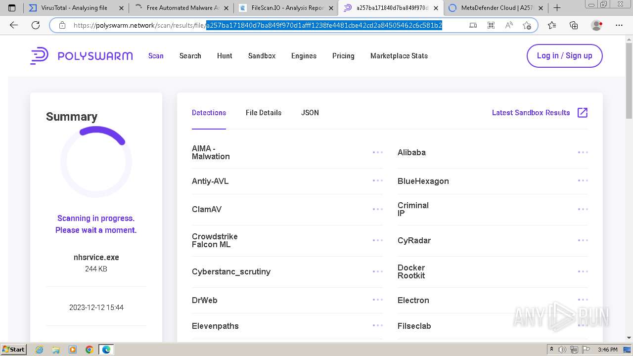Screen dimensions: 633x356
Task: Click the ClamAV engine name
Action: (207, 209)
